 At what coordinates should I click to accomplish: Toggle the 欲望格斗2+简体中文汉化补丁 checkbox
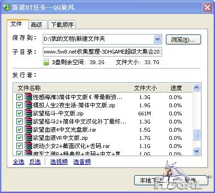point(19,121)
